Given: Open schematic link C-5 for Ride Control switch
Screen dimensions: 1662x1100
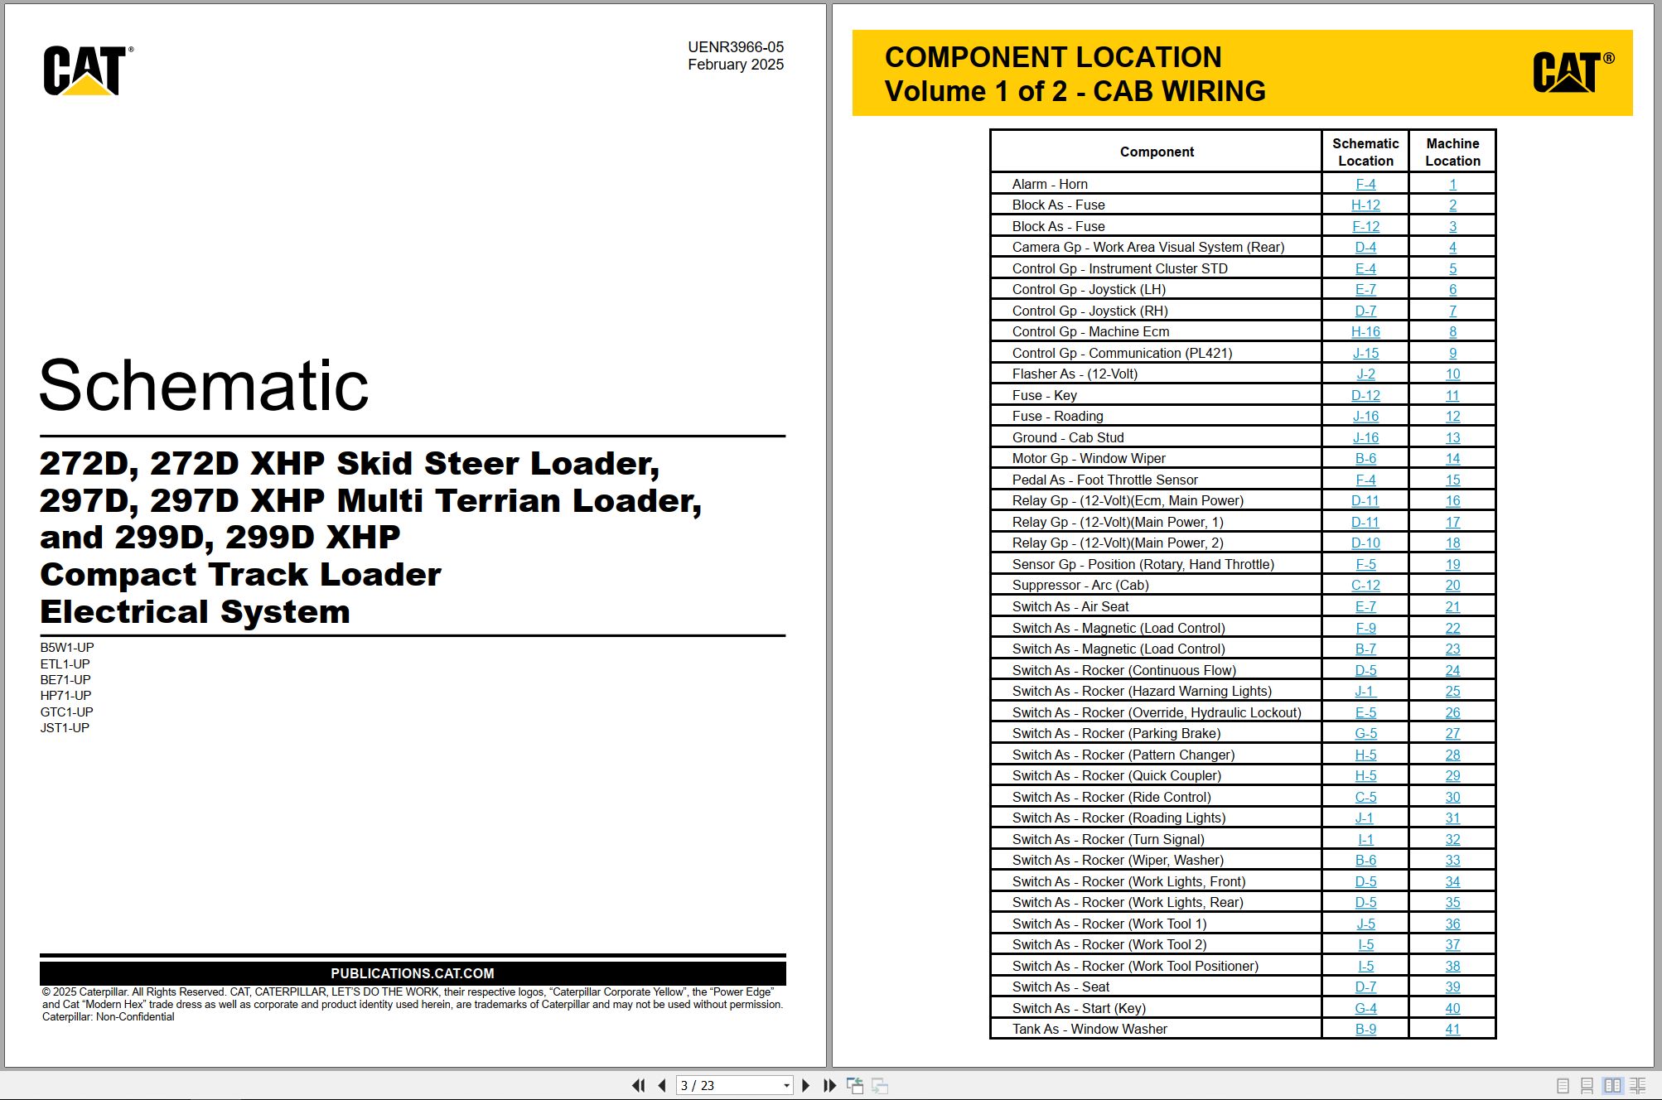Looking at the screenshot, I should pyautogui.click(x=1365, y=797).
